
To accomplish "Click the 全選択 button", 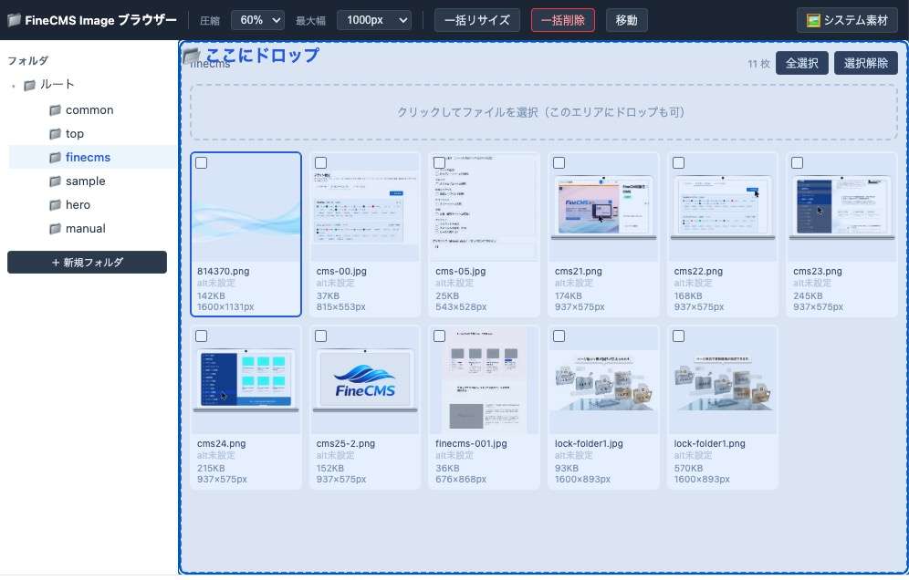I will 801,63.
